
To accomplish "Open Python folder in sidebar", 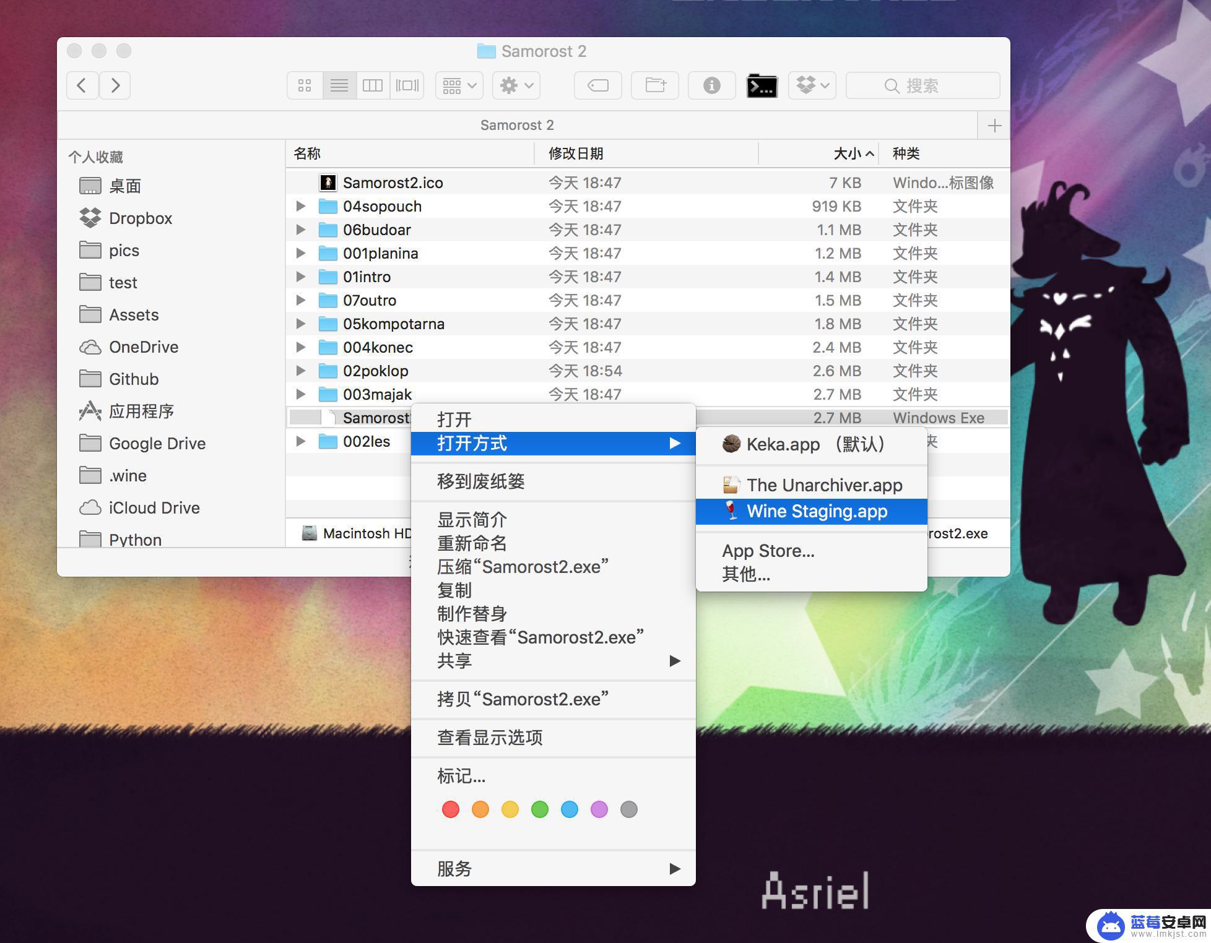I will click(121, 539).
